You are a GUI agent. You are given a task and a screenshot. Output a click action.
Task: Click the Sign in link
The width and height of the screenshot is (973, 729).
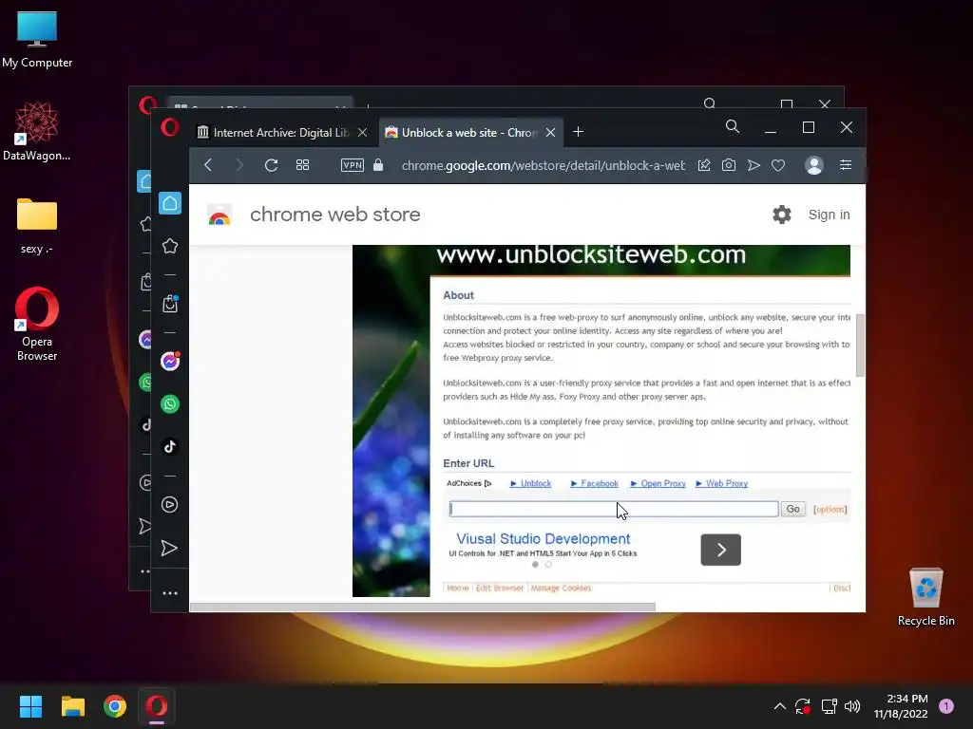point(829,215)
